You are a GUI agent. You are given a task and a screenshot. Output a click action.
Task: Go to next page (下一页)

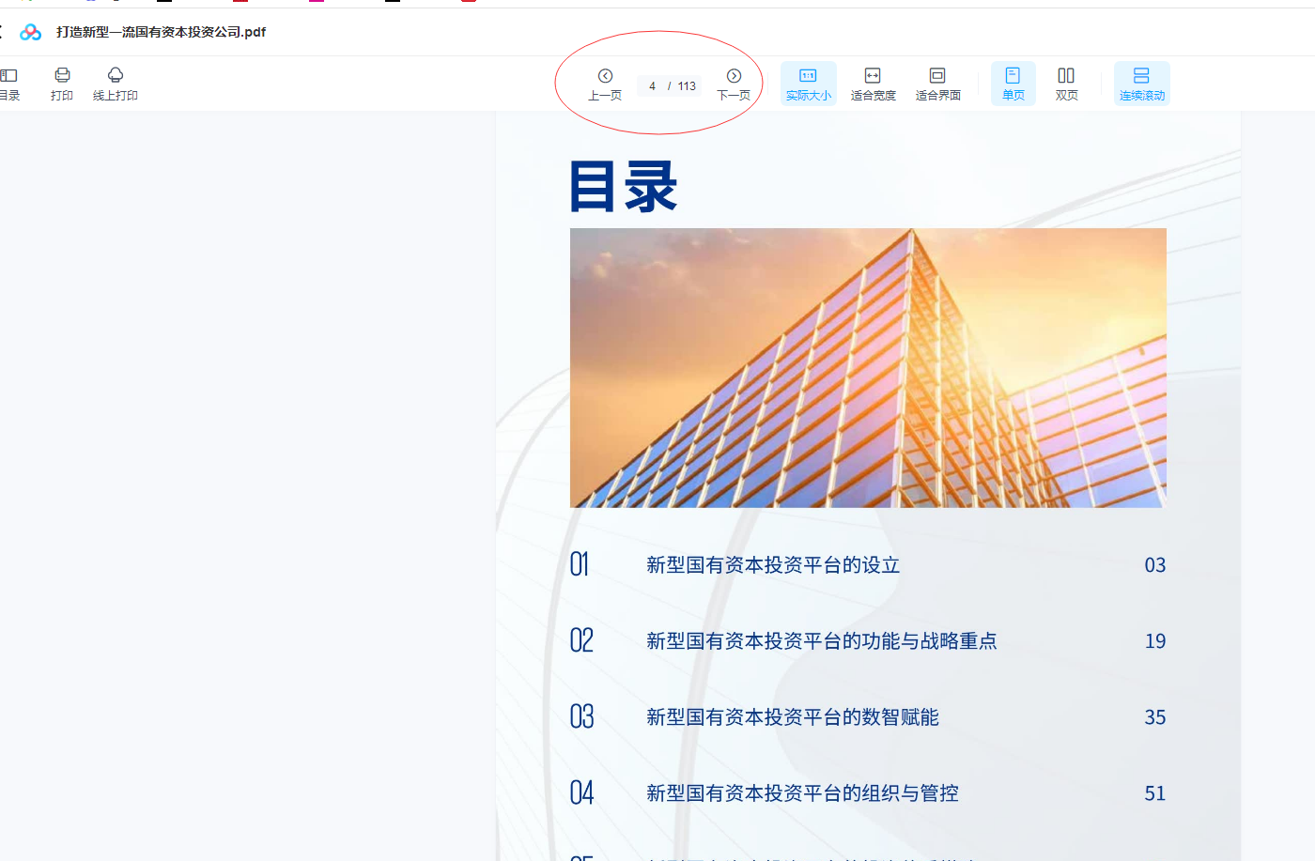point(734,83)
